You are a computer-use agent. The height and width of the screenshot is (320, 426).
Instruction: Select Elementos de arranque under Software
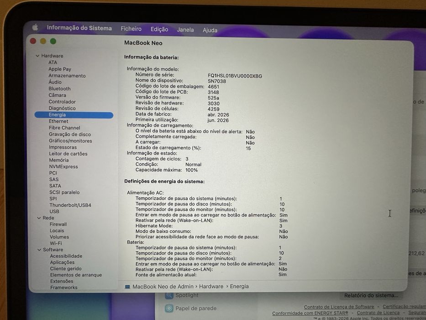point(76,275)
